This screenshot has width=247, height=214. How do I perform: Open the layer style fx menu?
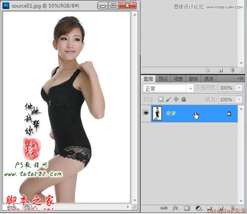click(175, 208)
